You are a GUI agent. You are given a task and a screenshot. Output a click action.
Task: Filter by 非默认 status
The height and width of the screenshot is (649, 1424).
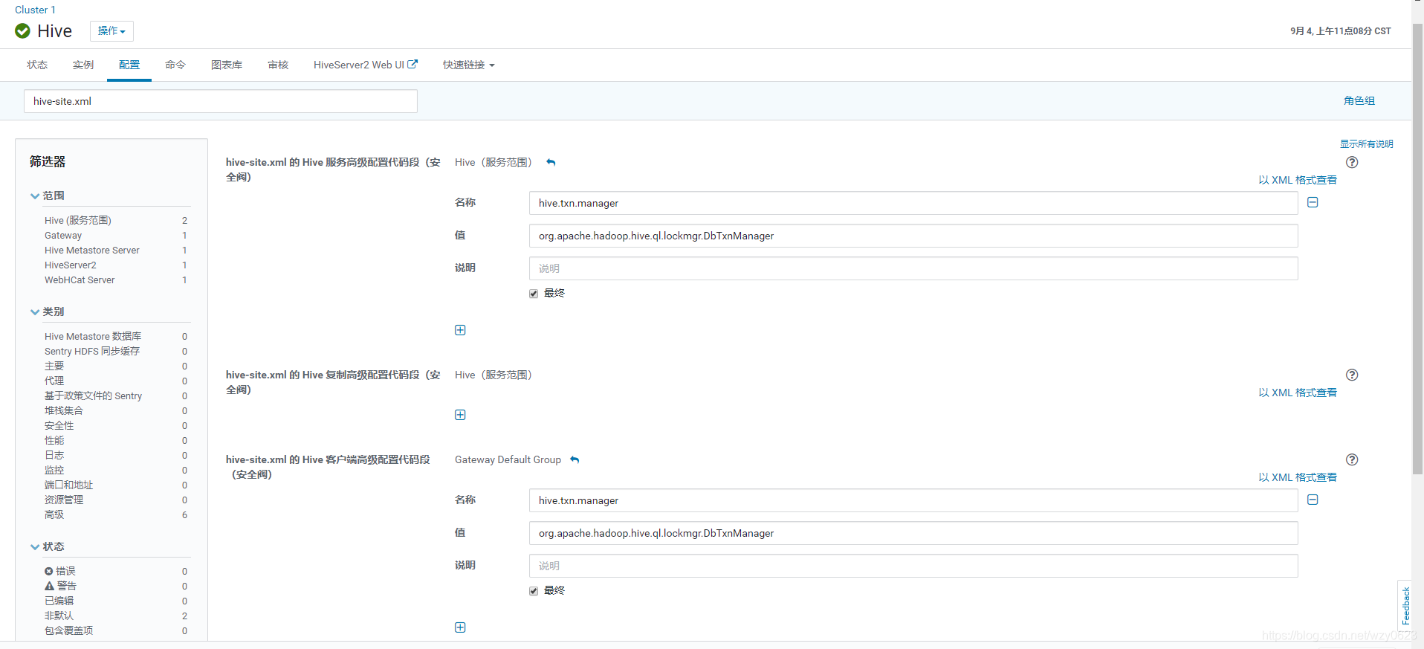pos(59,616)
